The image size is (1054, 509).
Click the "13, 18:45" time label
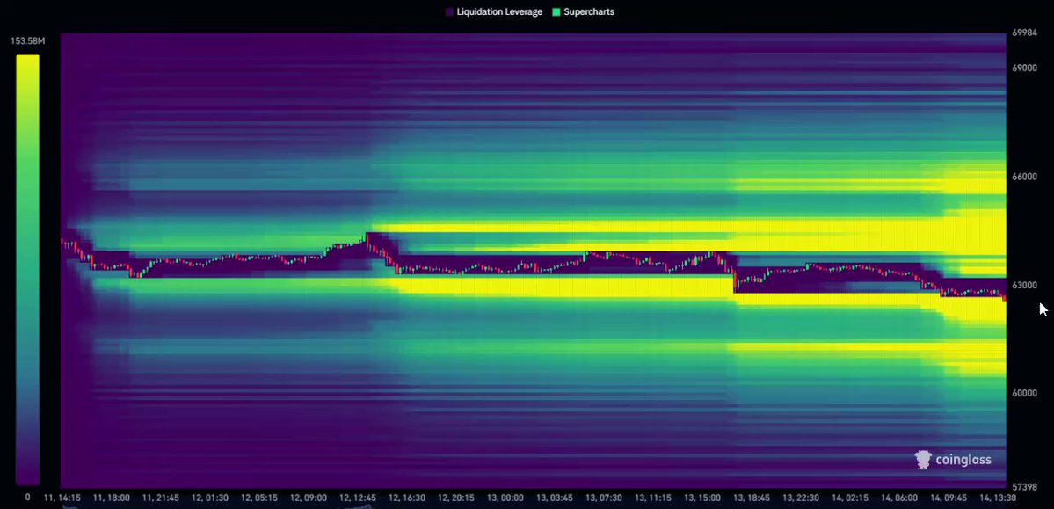[752, 498]
